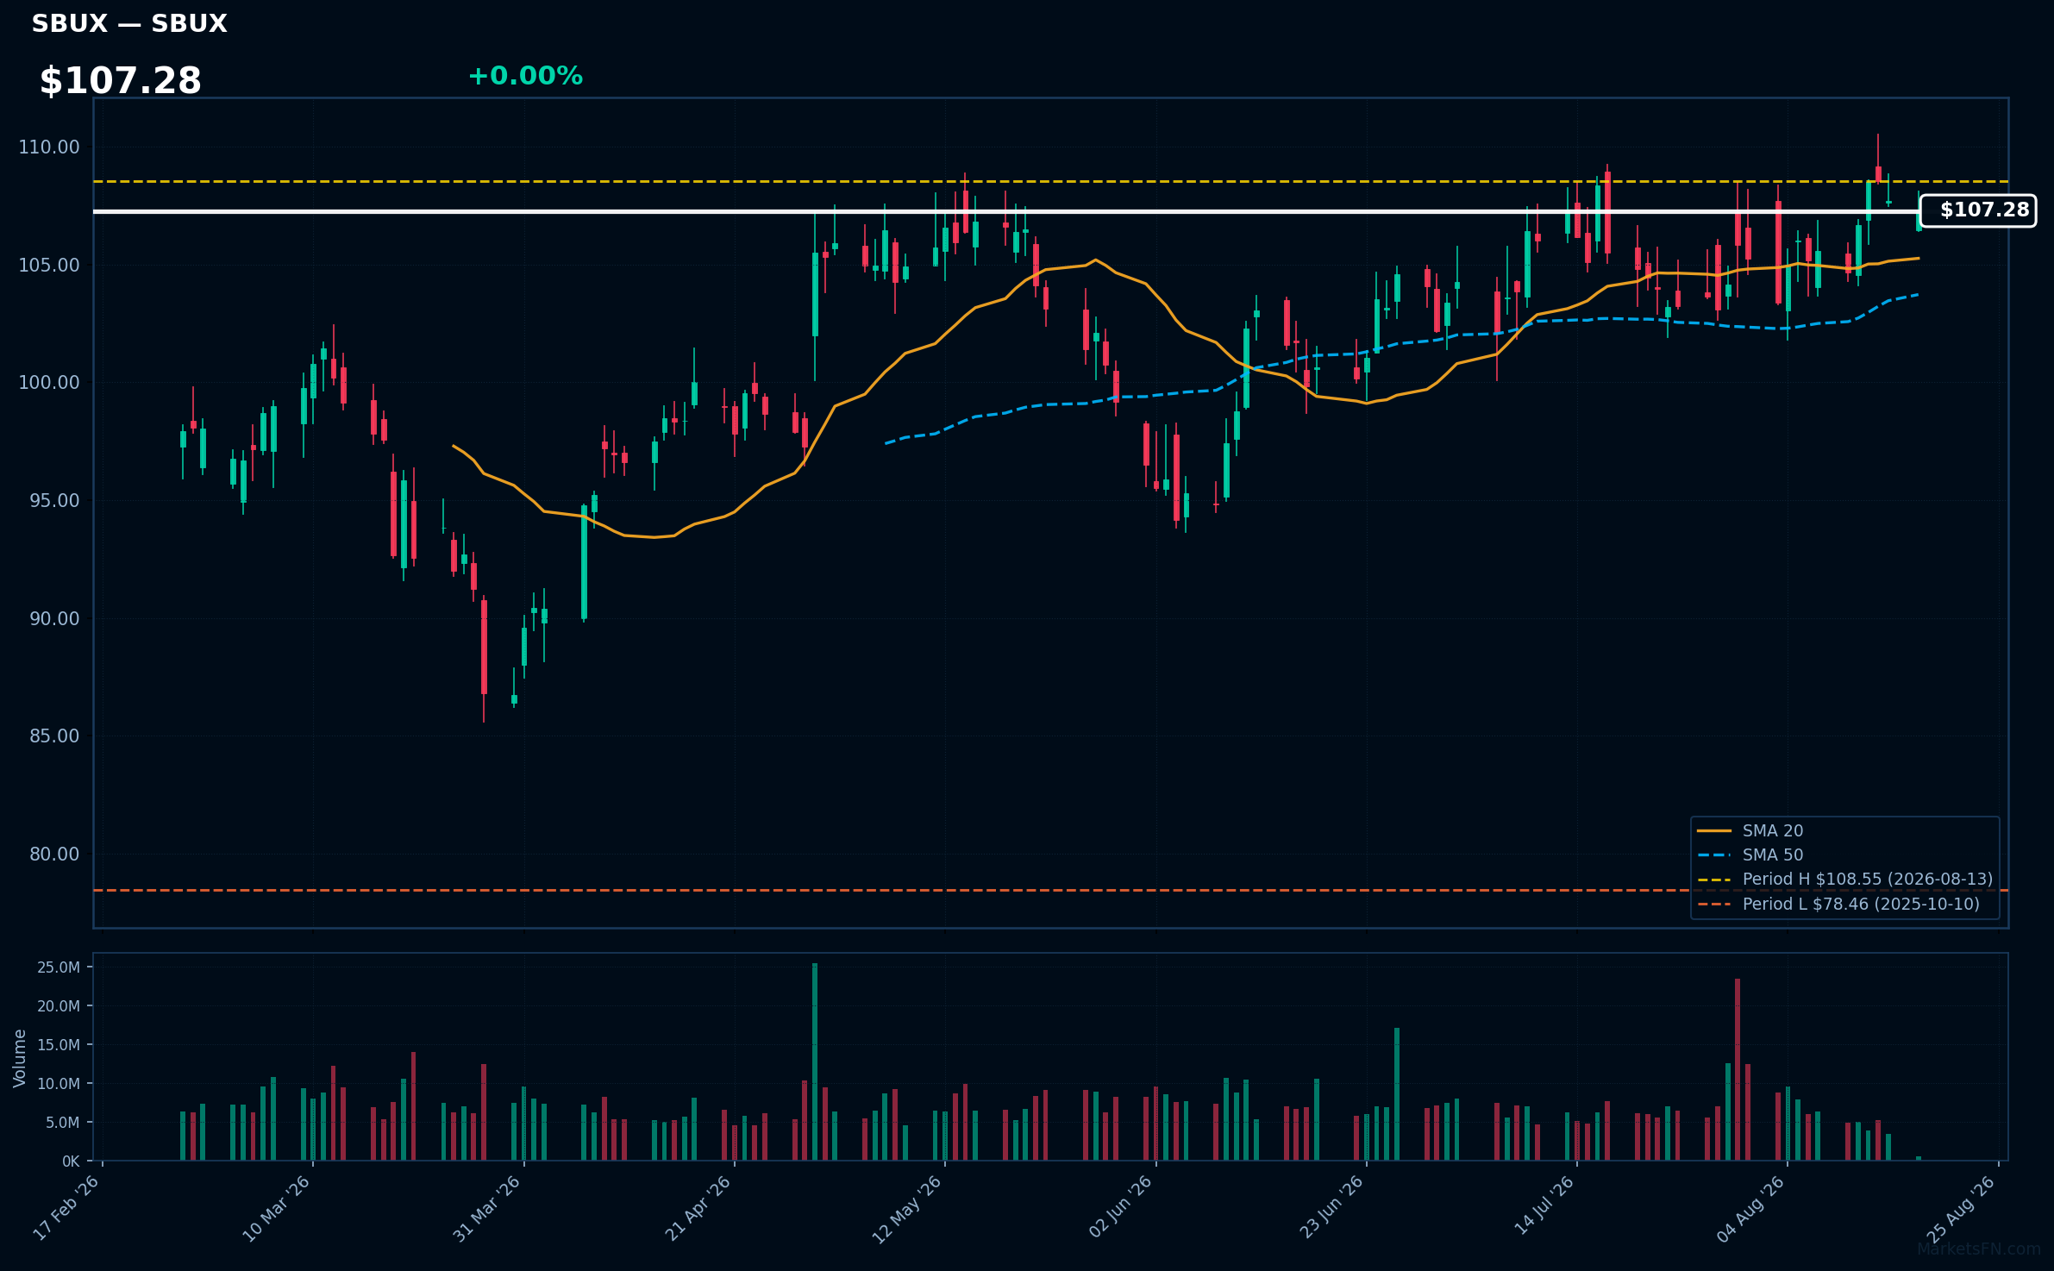Click the 0K volume axis label
2054x1271 pixels.
coord(71,1161)
